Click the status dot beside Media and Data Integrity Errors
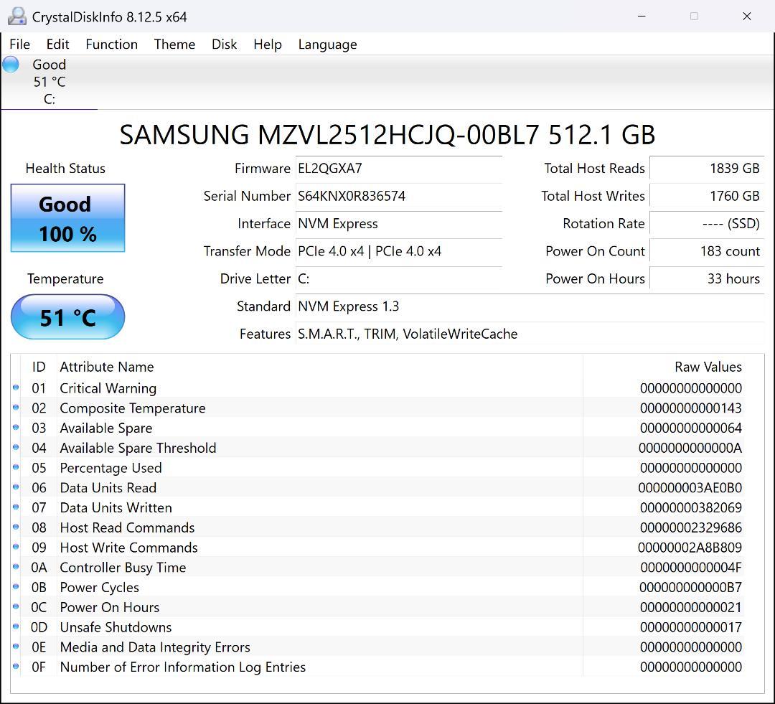The width and height of the screenshot is (775, 704). pos(16,647)
